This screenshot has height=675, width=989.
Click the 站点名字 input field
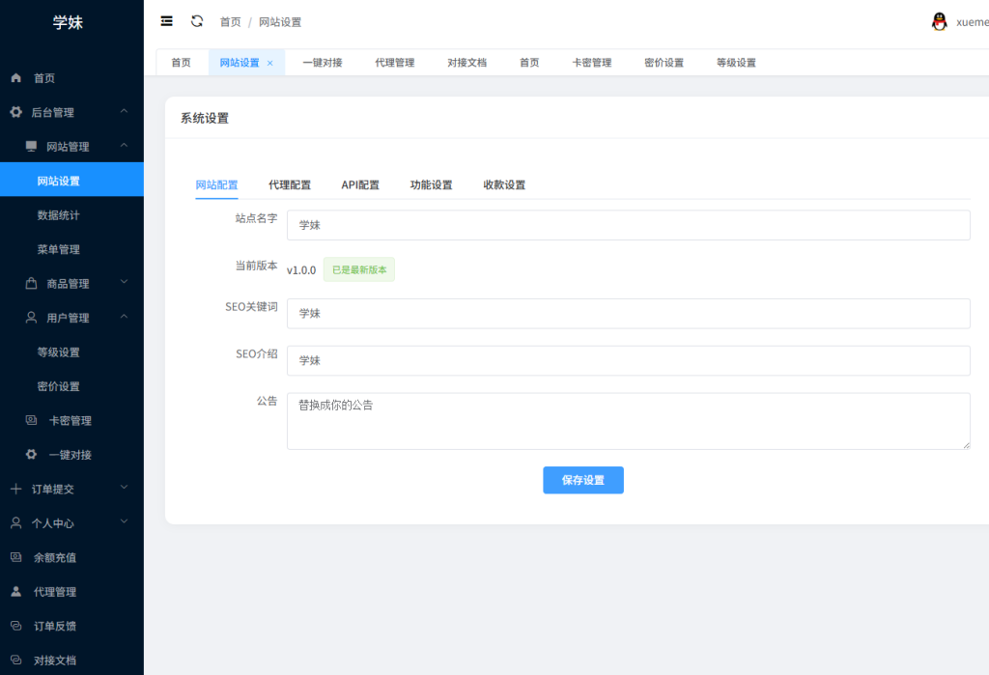pos(628,225)
